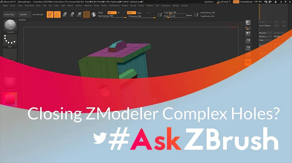Click the Copy subtool button
Viewport: 292px width, 163px height.
click(x=265, y=40)
